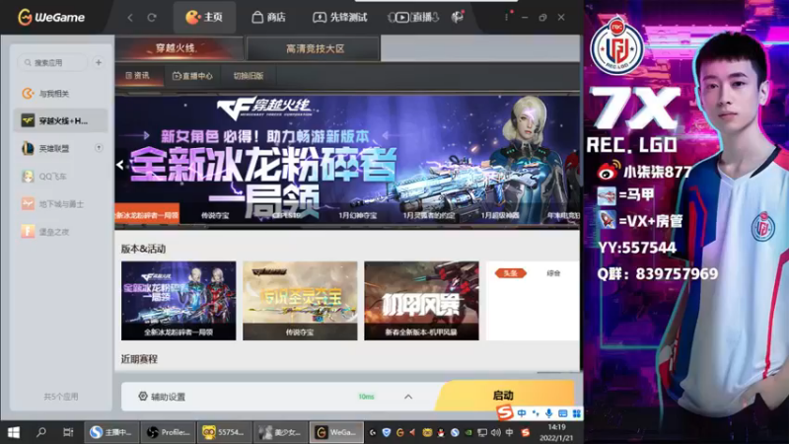Click the update arrow icon beside 英雄联盟
Image resolution: width=789 pixels, height=444 pixels.
click(99, 148)
